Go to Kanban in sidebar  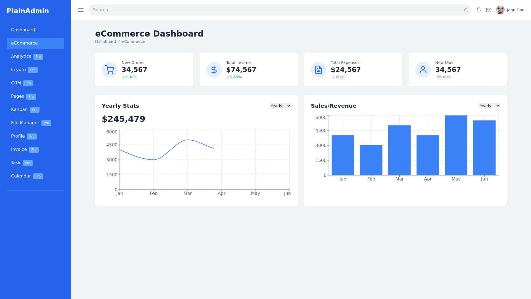[x=19, y=110]
